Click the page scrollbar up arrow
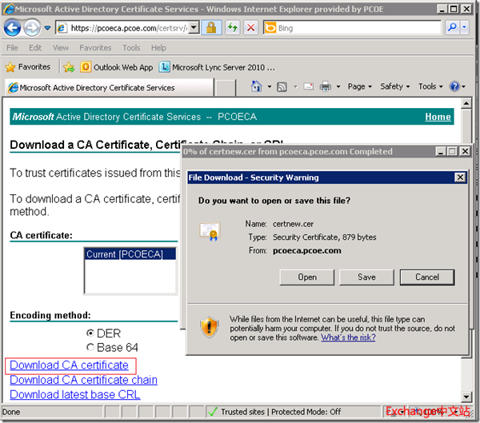This screenshot has height=423, width=480. pyautogui.click(x=466, y=103)
